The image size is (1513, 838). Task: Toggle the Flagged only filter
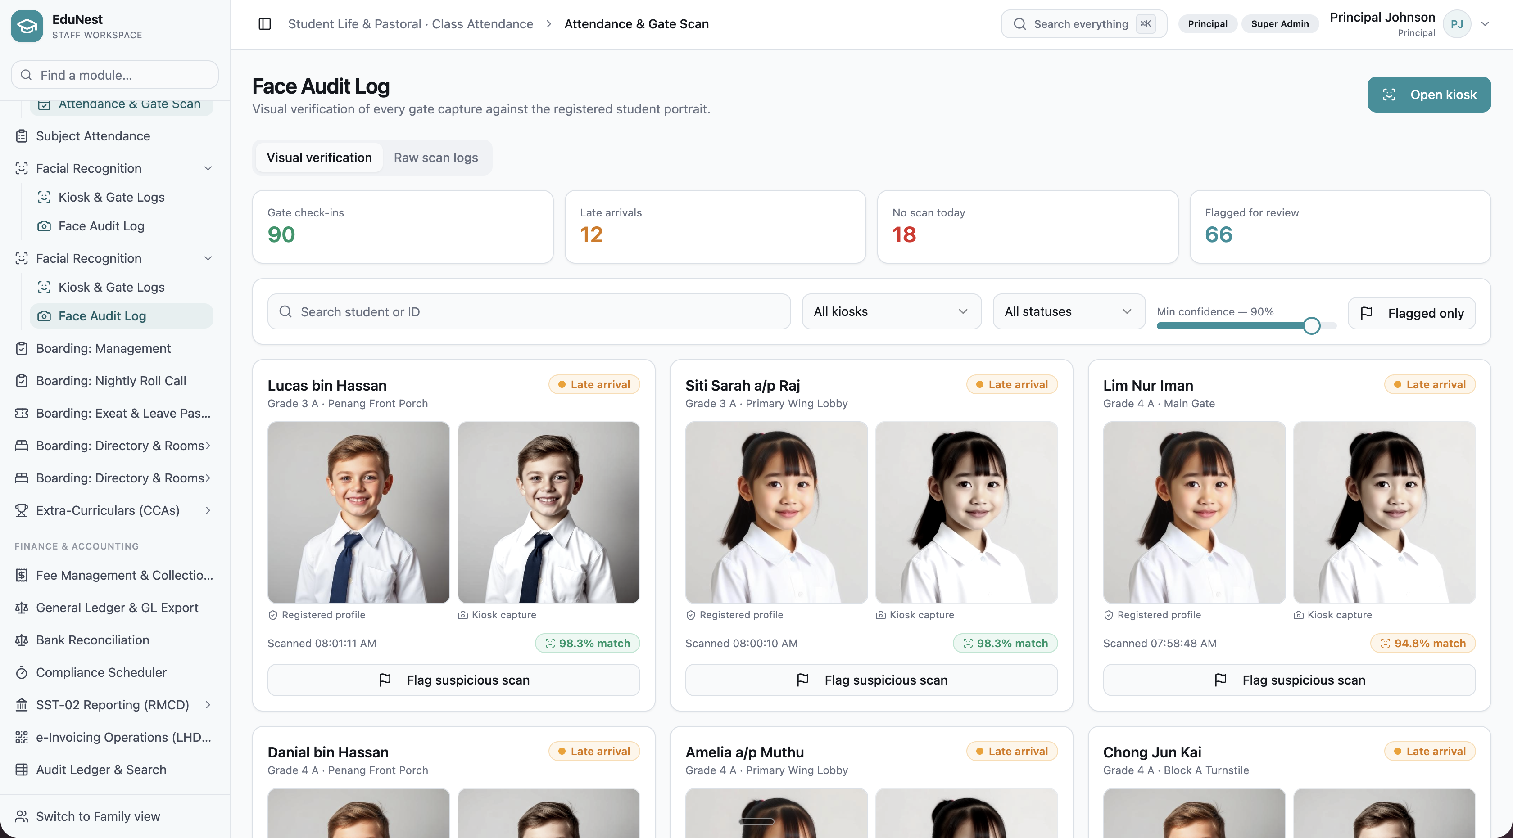1412,313
